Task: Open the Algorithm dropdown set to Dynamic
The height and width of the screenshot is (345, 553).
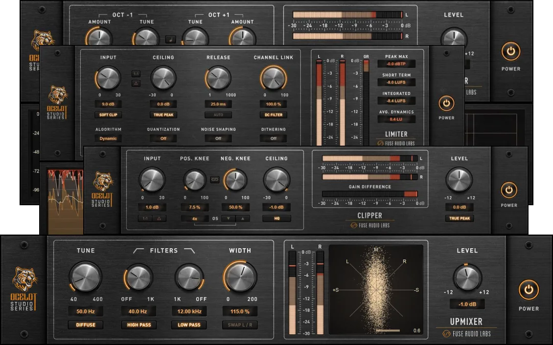Action: tap(108, 138)
